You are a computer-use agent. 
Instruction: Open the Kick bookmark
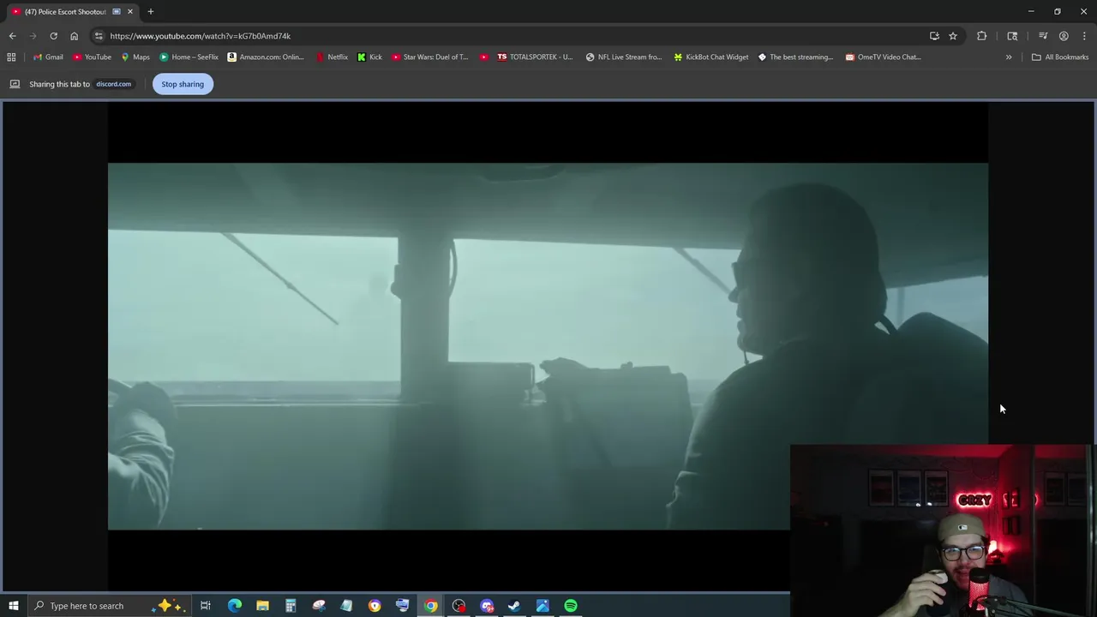pyautogui.click(x=369, y=57)
